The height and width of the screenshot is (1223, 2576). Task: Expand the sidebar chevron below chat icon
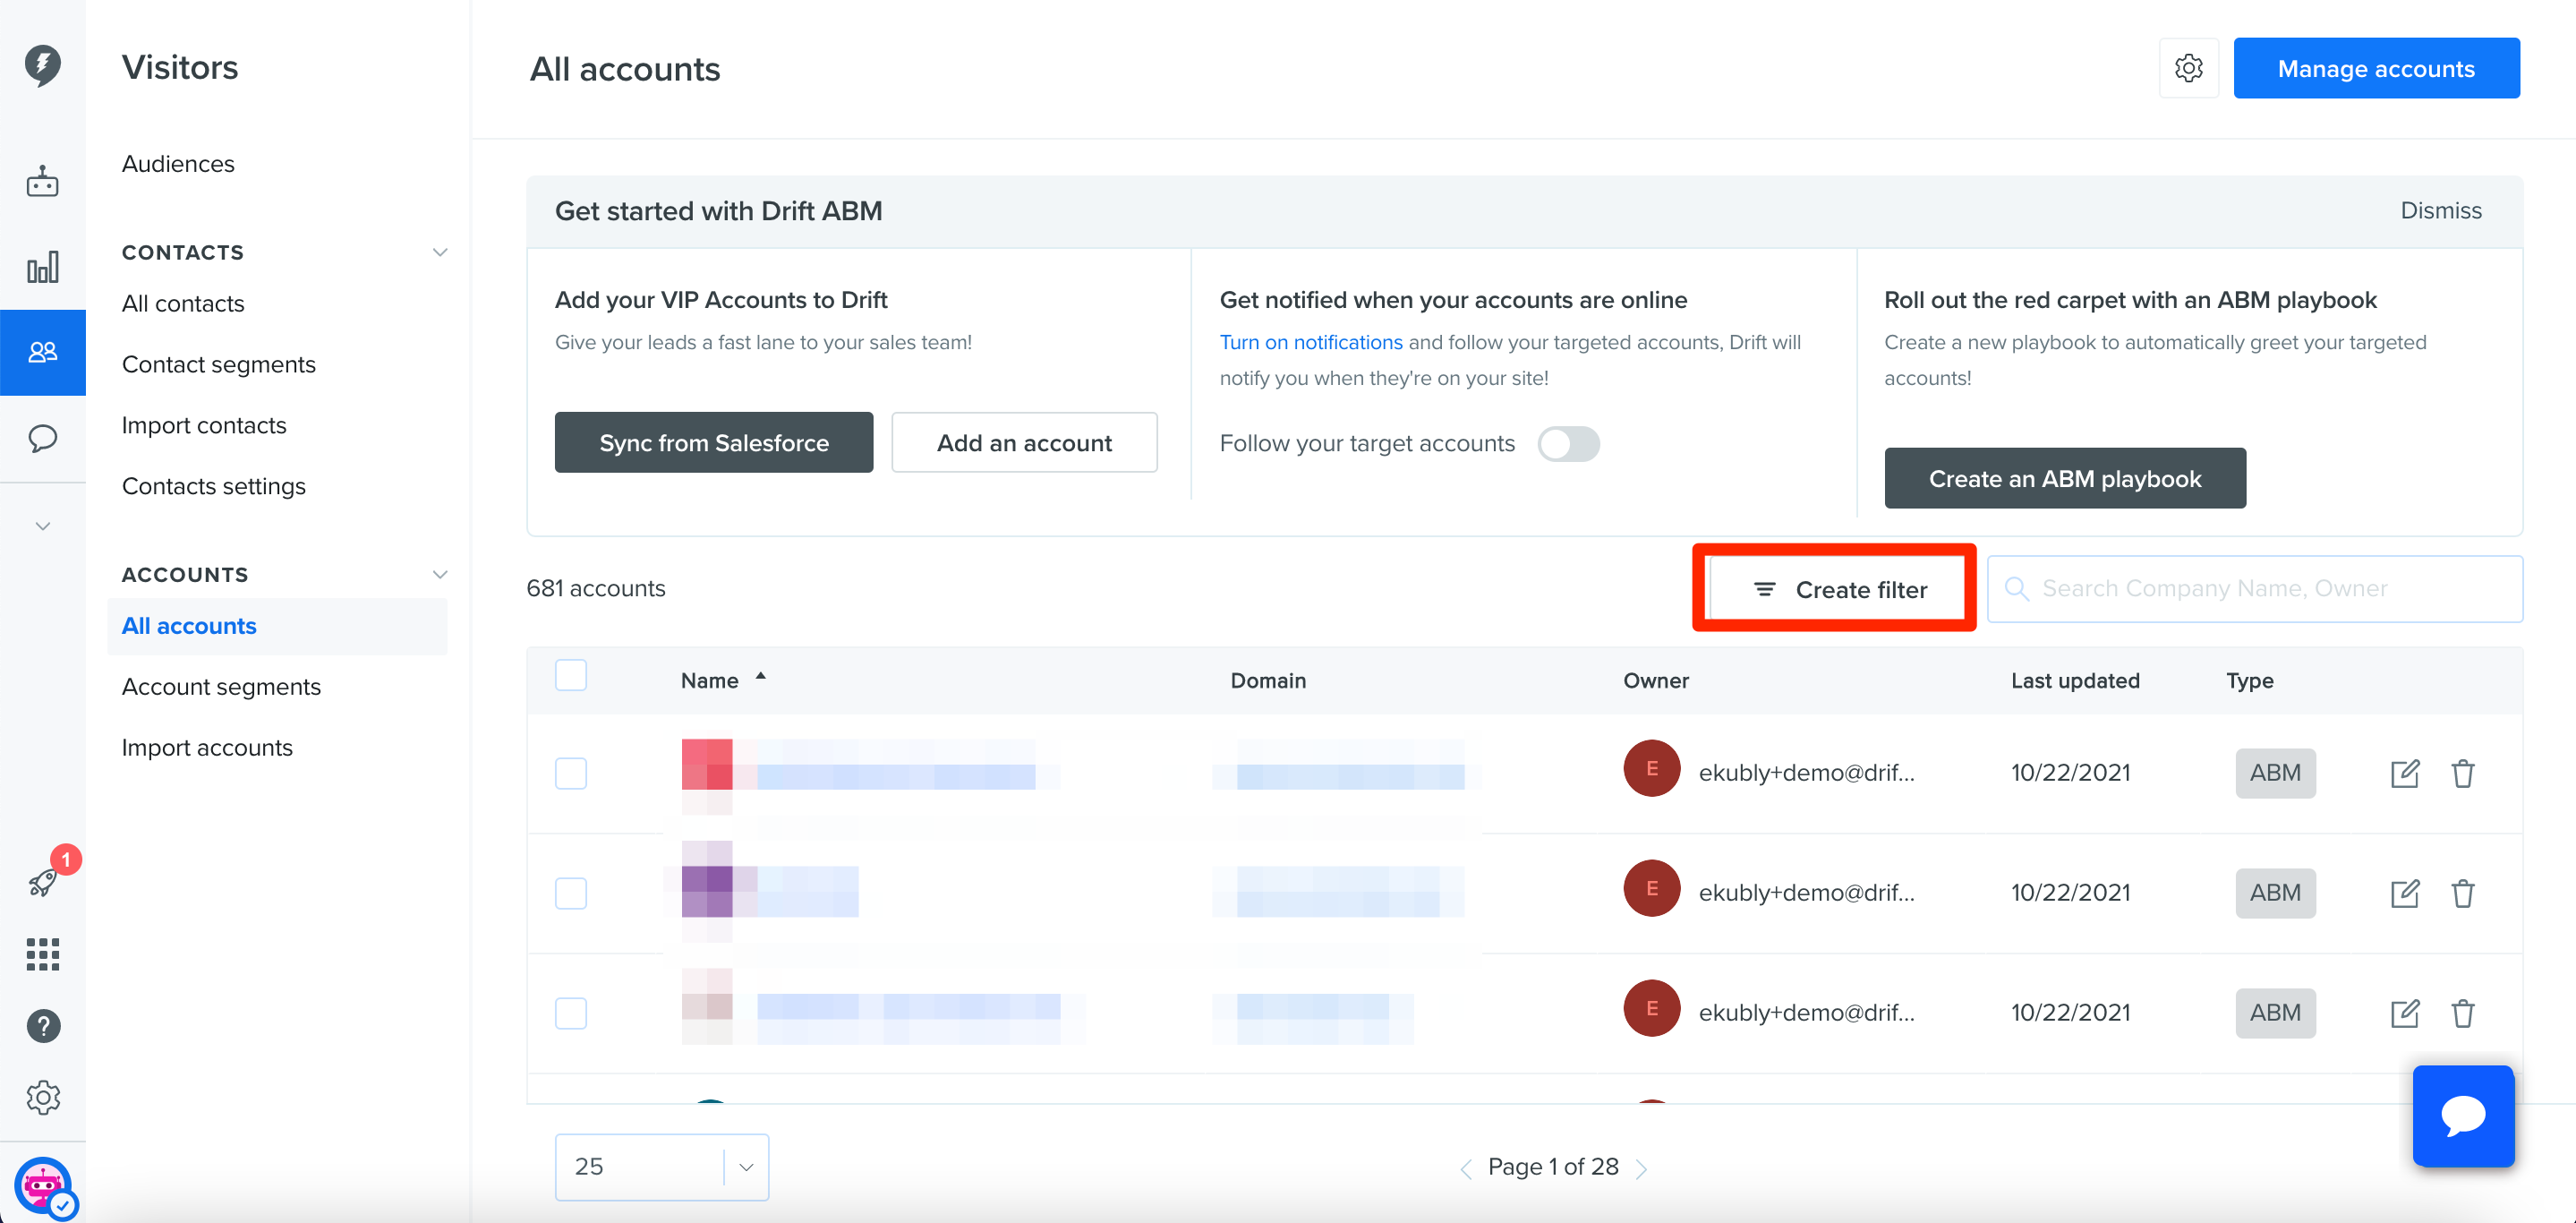pos(42,526)
